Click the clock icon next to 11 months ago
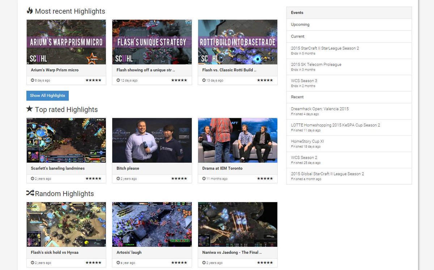The image size is (434, 270). click(204, 179)
